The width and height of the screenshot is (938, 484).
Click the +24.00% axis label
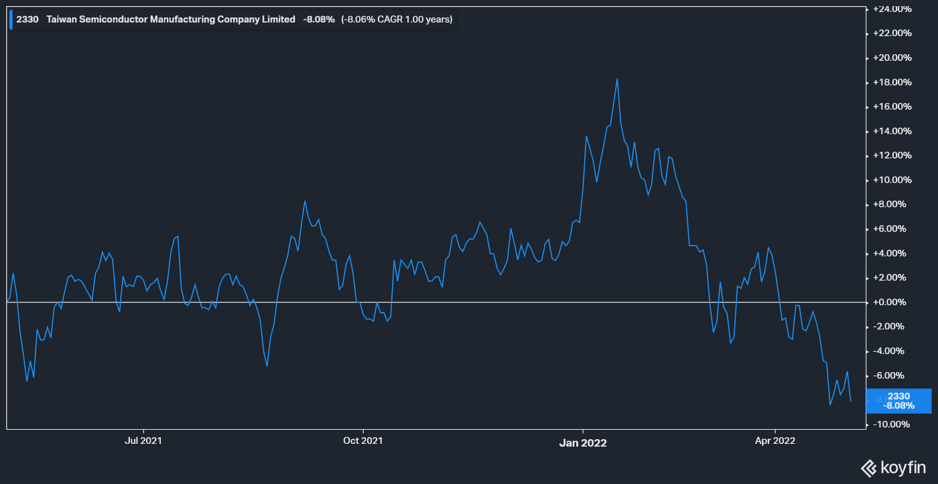click(x=892, y=9)
